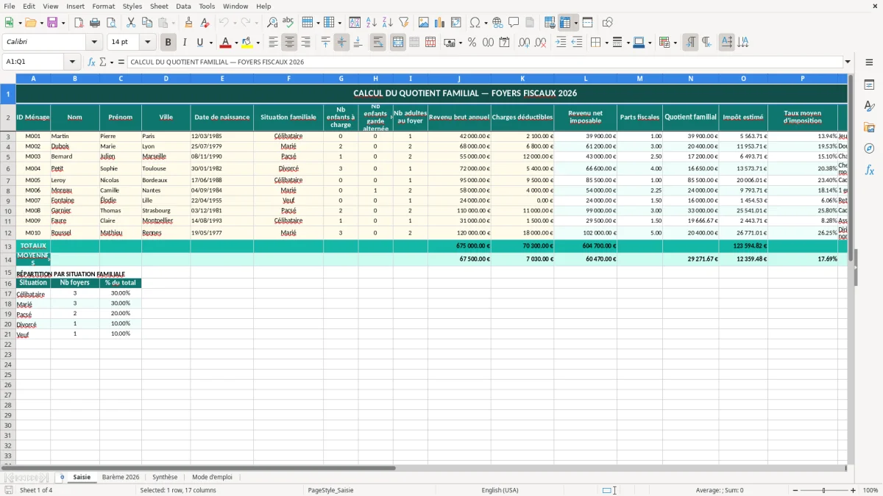Screen dimensions: 883x496
Task: Open the Data menu
Action: (183, 6)
